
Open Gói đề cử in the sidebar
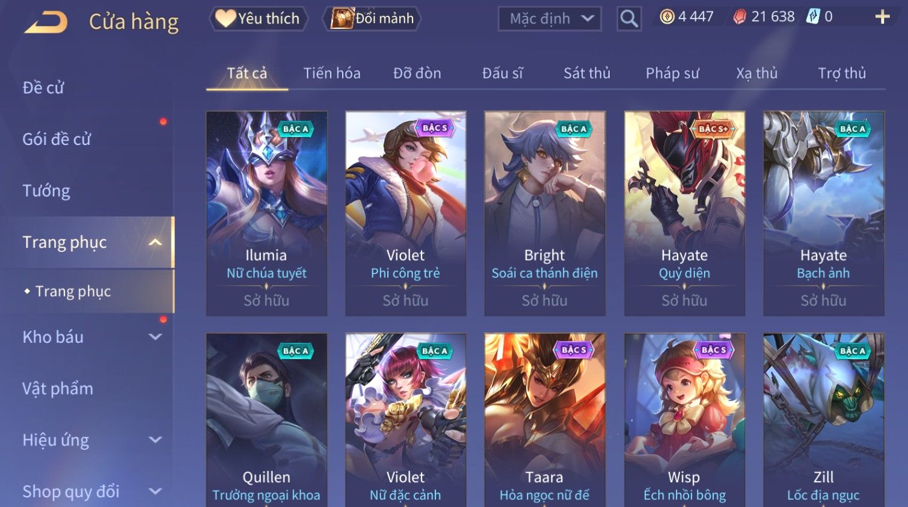(57, 140)
